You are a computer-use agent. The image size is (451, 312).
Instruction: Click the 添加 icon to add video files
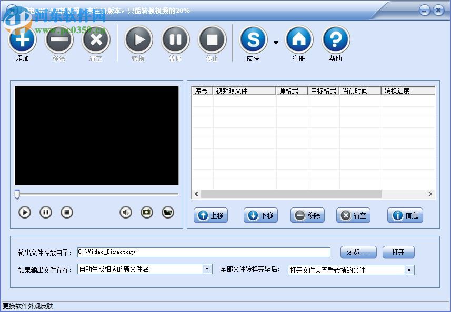pyautogui.click(x=22, y=40)
